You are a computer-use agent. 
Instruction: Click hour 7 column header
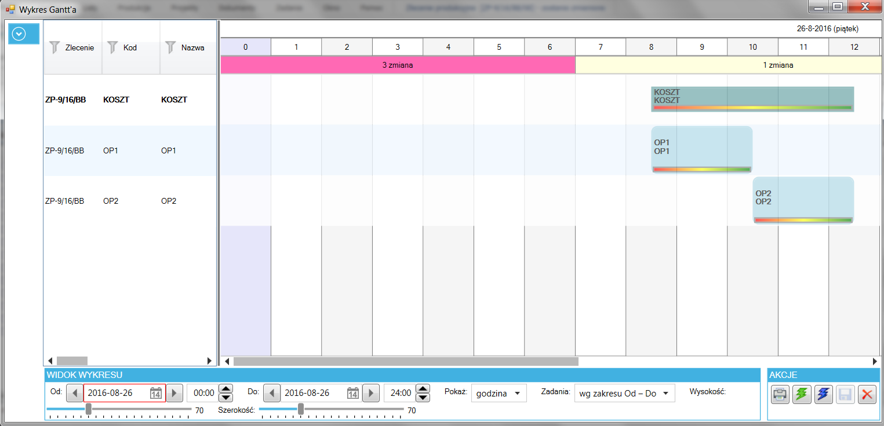(601, 47)
